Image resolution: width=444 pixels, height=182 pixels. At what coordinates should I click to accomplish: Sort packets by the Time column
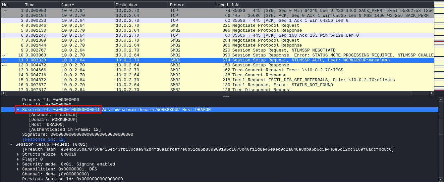tap(41, 5)
